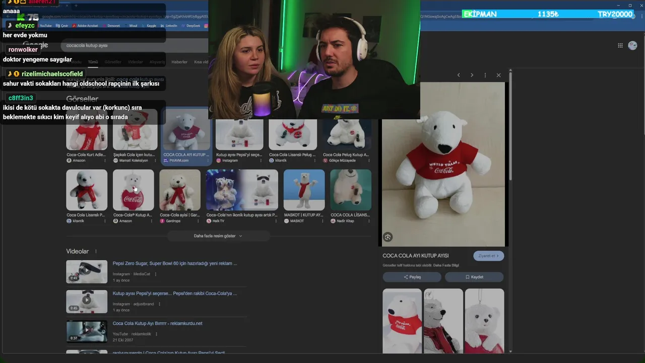Play Coca Cola Kutup Ayı Bırrrr video
The image size is (645, 363).
click(87, 331)
